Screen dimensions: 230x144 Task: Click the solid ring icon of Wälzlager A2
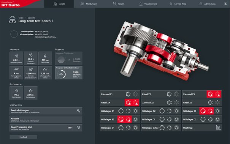coord(162,111)
